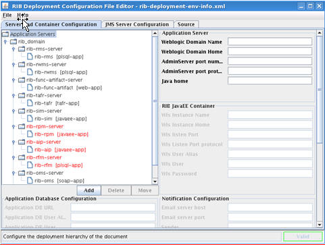
Task: Click the rib-aip document icon
Action: 30,150
